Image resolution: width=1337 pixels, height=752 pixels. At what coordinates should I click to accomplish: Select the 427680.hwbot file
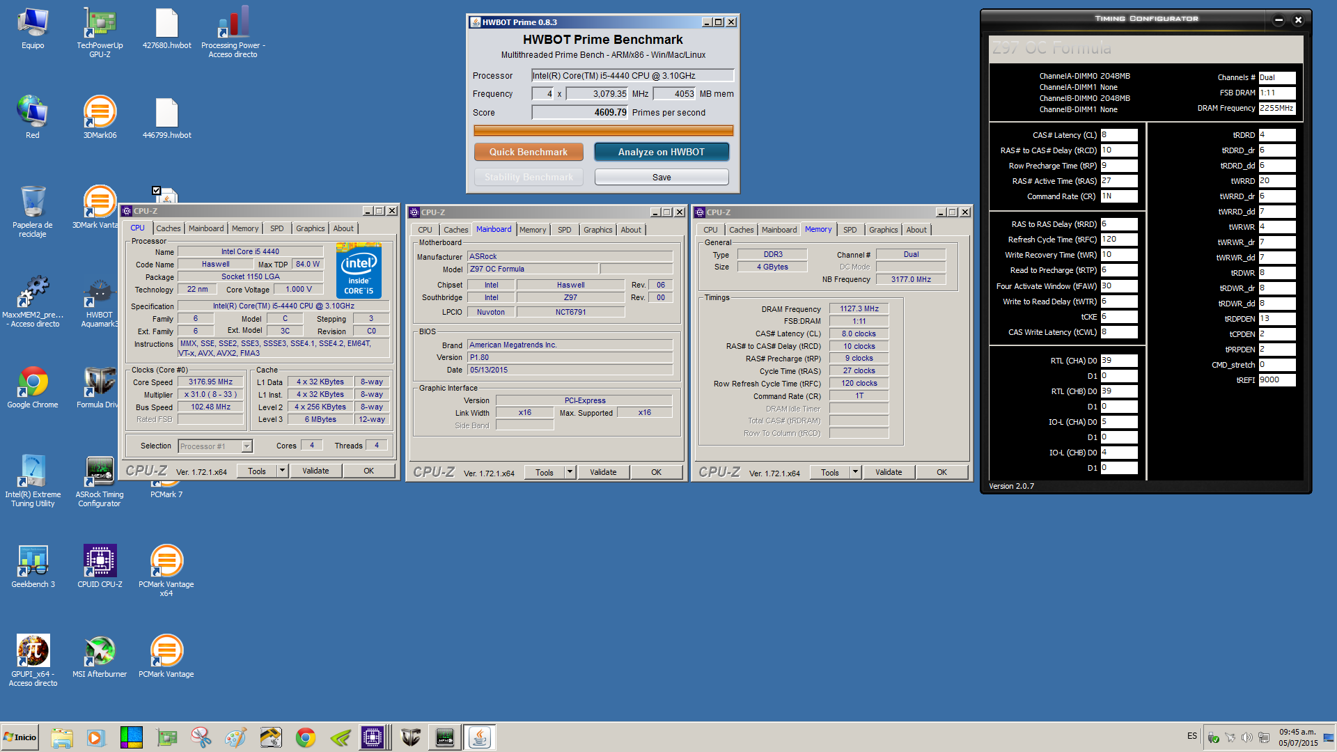click(166, 29)
